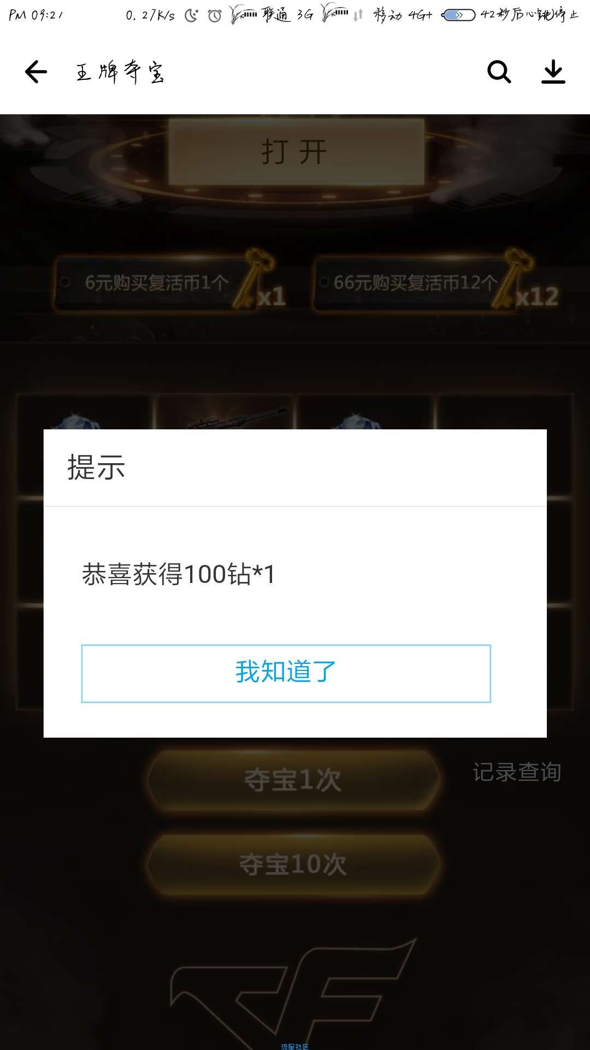This screenshot has width=590, height=1050.
Task: Select 66元购买复活币12个 radio option
Action: coord(324,282)
